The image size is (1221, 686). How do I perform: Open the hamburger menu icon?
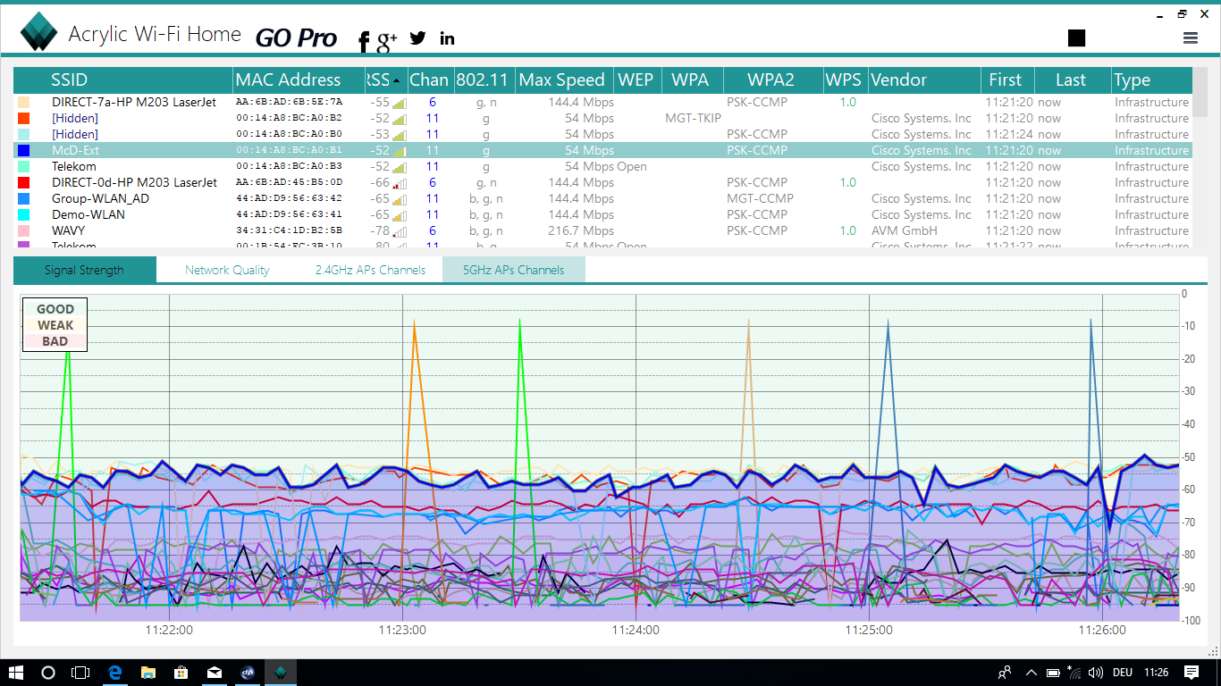[x=1190, y=38]
